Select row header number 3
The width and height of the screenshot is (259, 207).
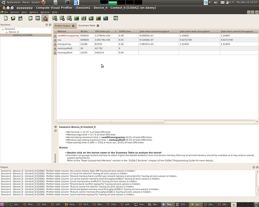click(x=55, y=44)
